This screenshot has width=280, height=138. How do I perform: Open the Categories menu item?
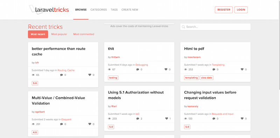99,10
